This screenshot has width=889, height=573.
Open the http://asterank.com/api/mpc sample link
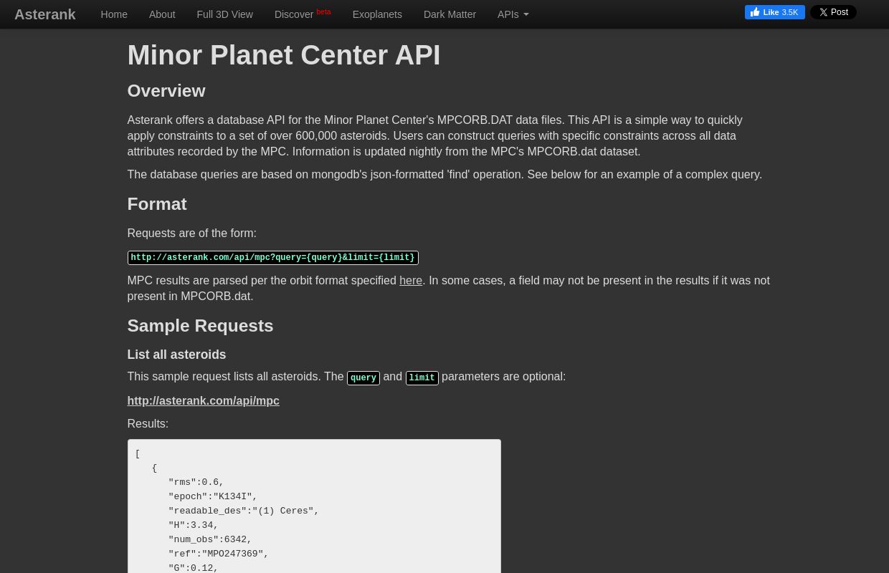click(203, 400)
